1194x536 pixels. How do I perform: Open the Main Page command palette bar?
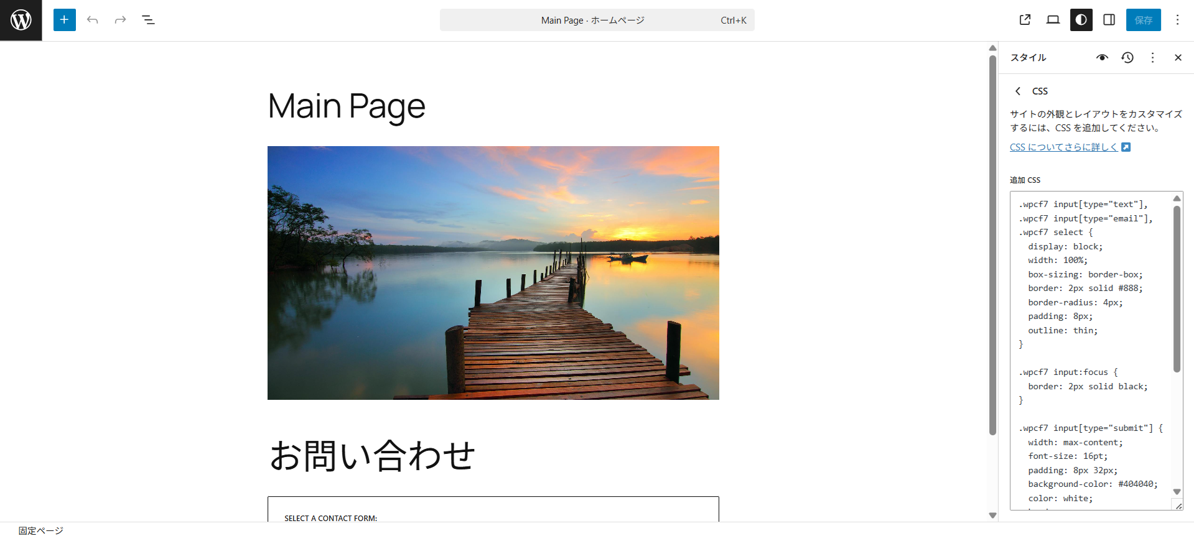[597, 20]
